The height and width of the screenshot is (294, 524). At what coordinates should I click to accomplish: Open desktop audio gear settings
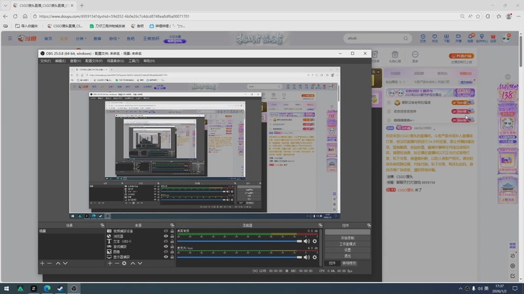314,241
